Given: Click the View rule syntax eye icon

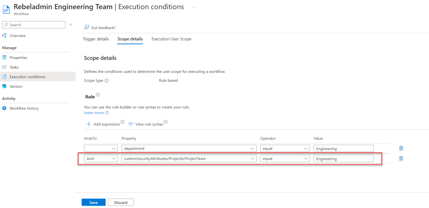Looking at the screenshot, I should (130, 124).
